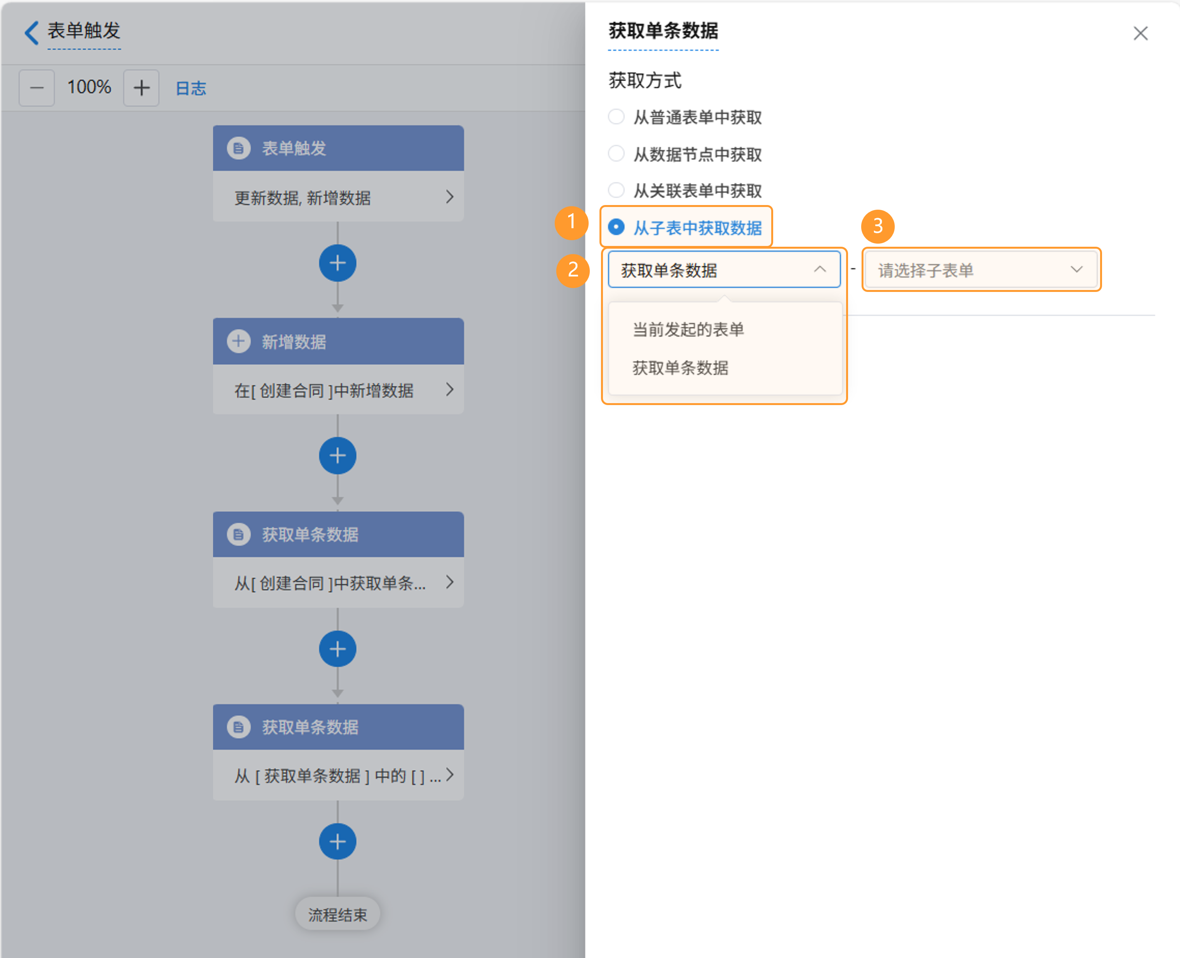The height and width of the screenshot is (958, 1180).
Task: Click the zoom out minus button
Action: tap(36, 88)
